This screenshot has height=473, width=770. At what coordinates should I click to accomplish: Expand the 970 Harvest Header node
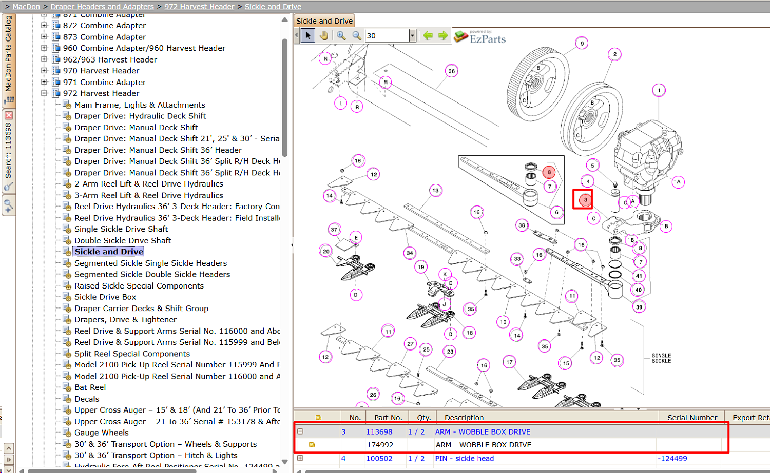tap(44, 71)
